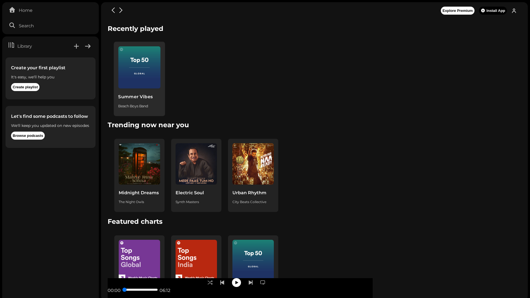Image resolution: width=530 pixels, height=298 pixels.
Task: Click 'Let's find some podcasts to follow'
Action: 49,116
